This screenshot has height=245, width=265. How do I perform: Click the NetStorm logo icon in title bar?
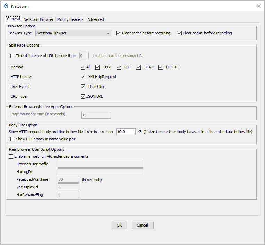point(6,6)
